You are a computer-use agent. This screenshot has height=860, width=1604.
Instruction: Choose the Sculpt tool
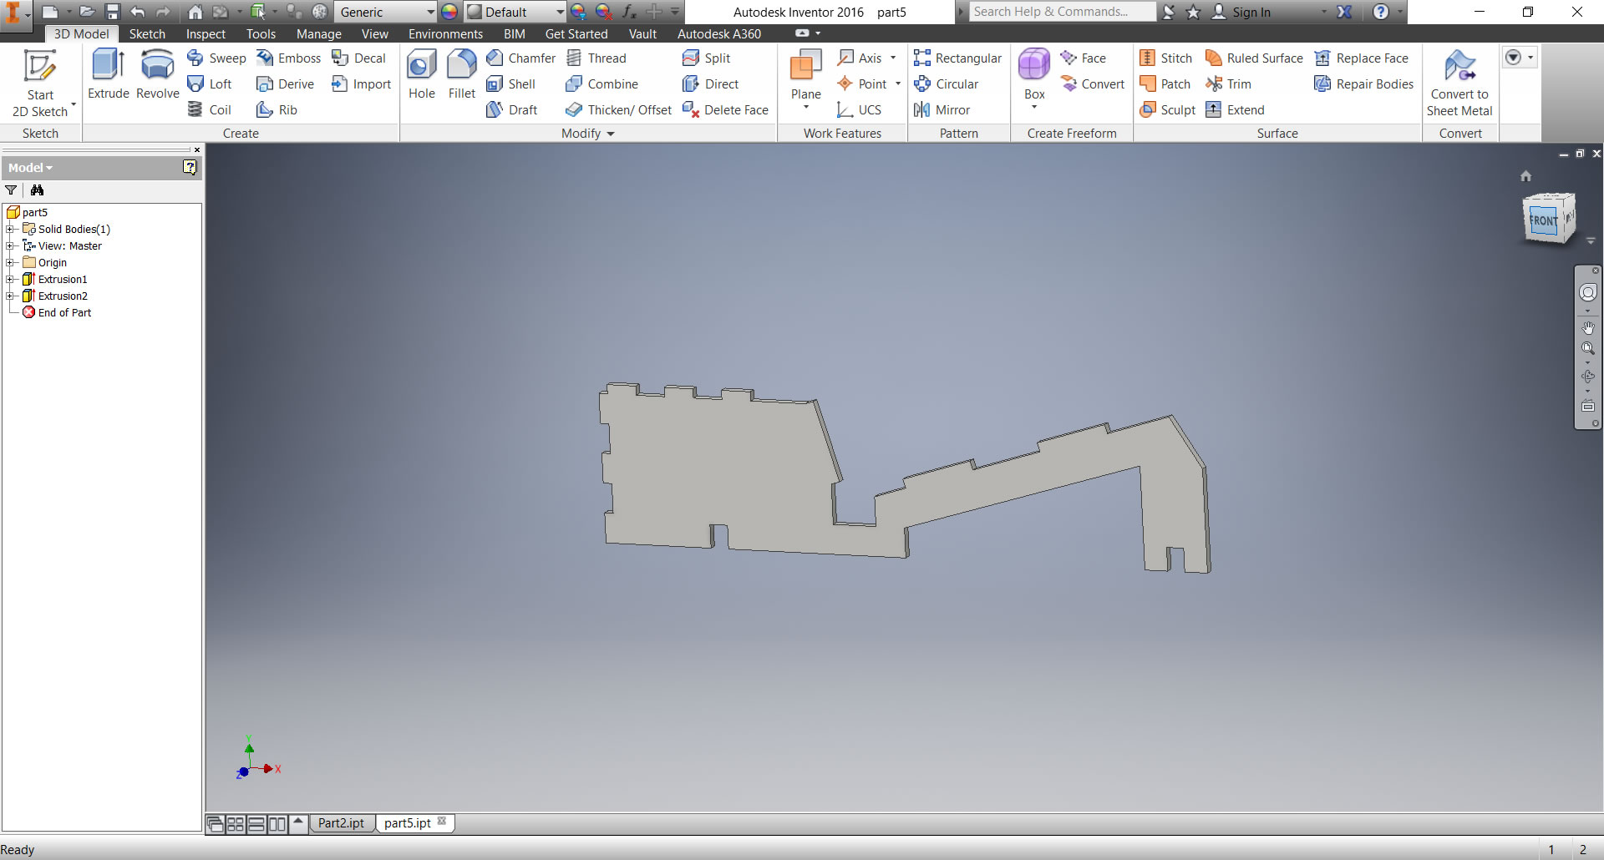tap(1167, 109)
